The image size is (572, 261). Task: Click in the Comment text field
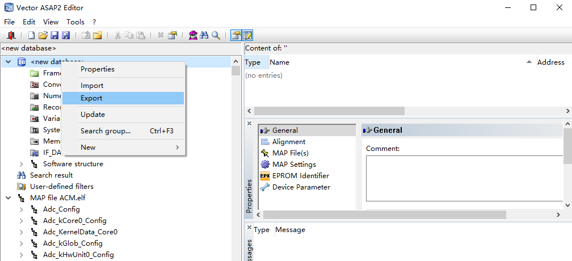coord(465,178)
